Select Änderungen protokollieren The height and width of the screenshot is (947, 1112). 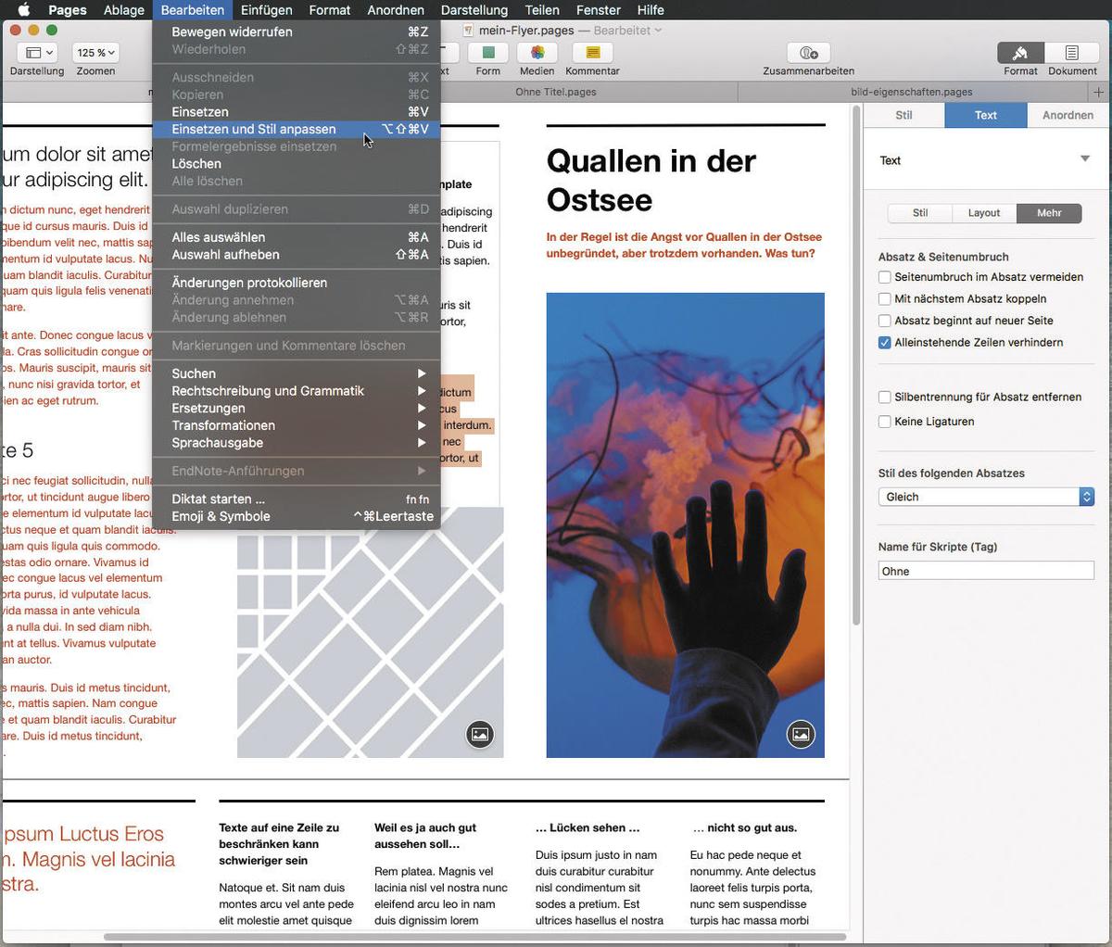pos(297,283)
